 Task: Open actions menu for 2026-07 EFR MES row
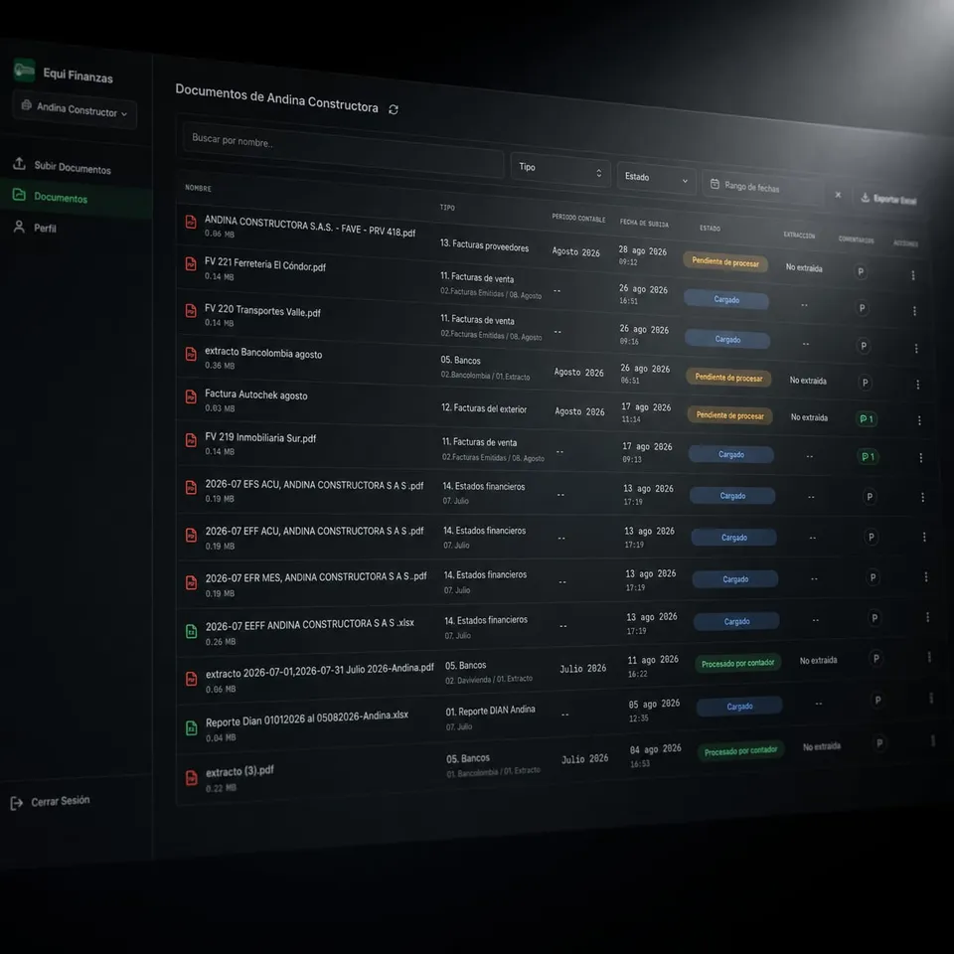pos(926,576)
